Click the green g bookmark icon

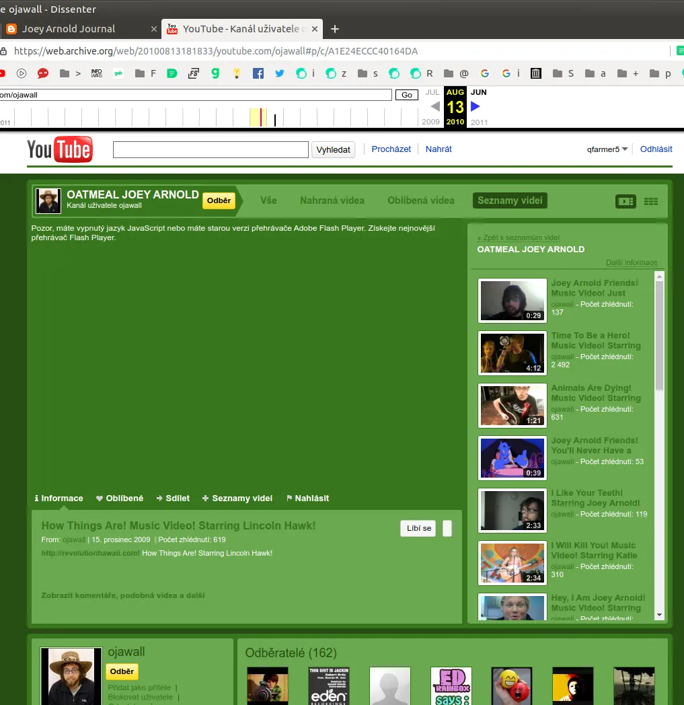pos(215,73)
